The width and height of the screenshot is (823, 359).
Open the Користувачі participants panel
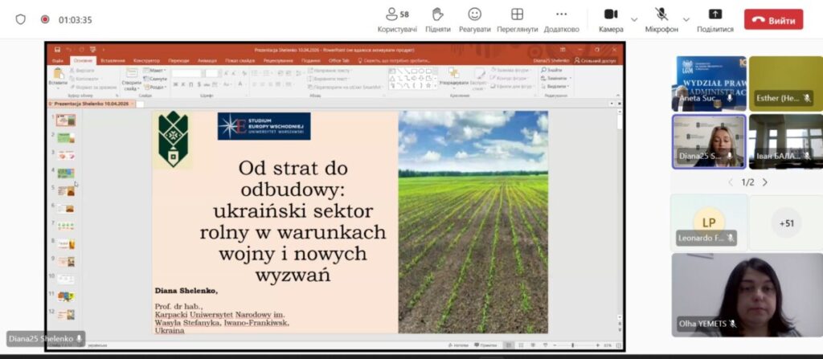(x=397, y=19)
